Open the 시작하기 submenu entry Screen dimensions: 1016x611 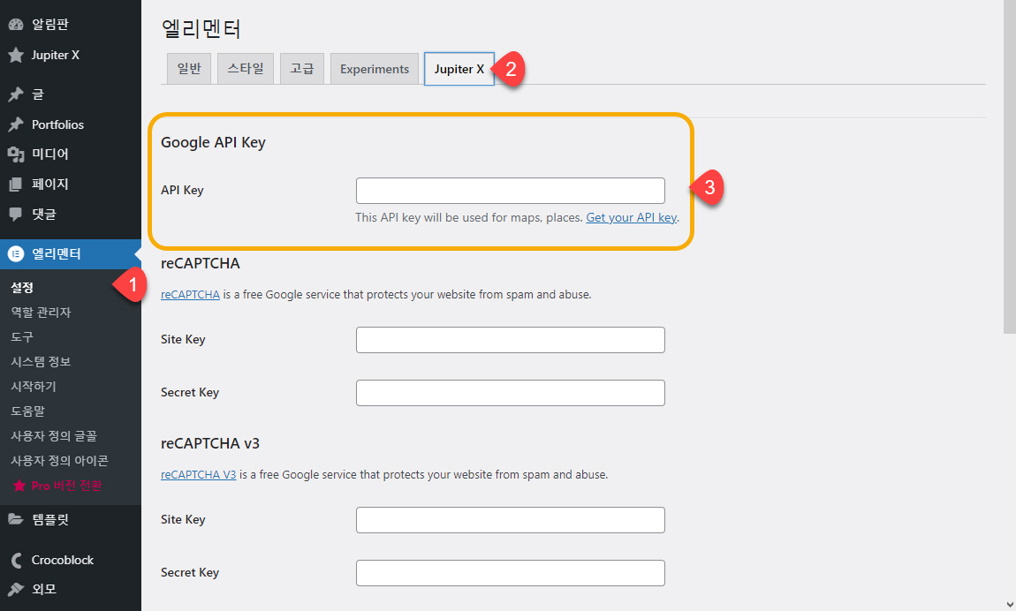click(x=34, y=387)
